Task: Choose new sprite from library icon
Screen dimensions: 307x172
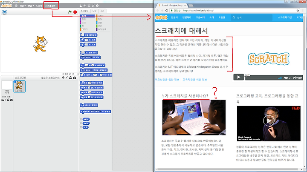Action: (x=63, y=77)
